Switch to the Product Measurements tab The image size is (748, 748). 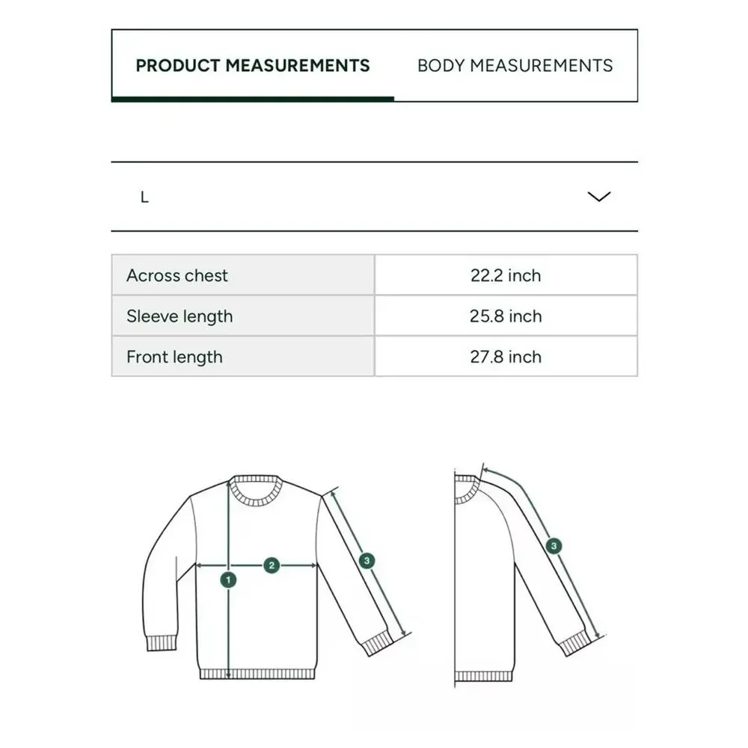pos(253,65)
